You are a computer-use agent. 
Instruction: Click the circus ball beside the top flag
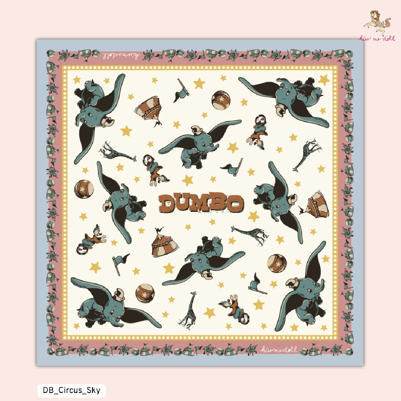pos(221,100)
